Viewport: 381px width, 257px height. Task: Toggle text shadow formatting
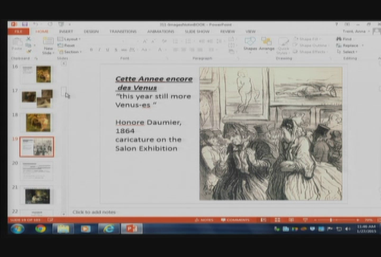pos(116,50)
